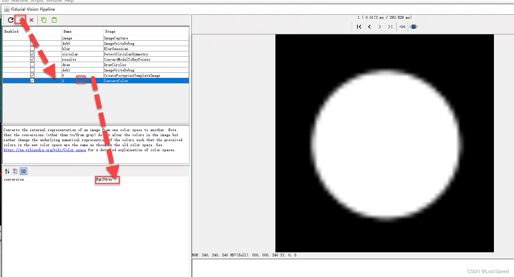Select the 'draw' name cell
Screen dimensions: 514x277
point(82,65)
